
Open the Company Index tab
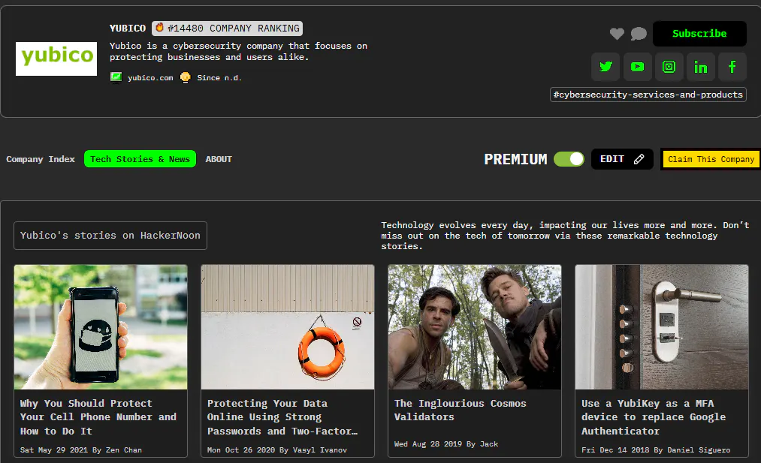pos(41,159)
